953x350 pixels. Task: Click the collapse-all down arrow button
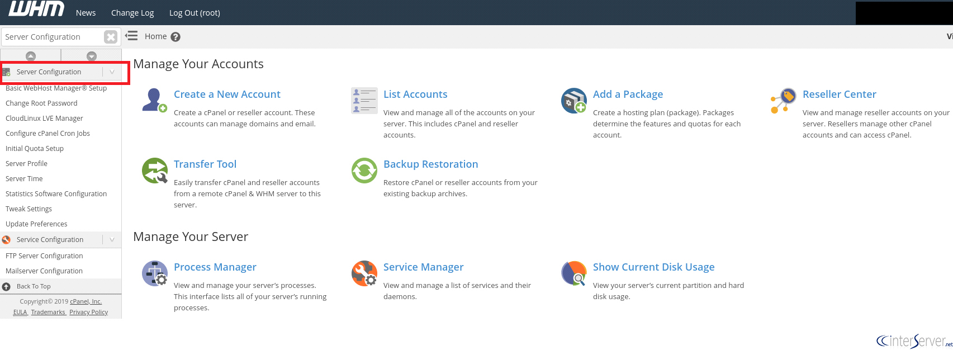point(92,56)
